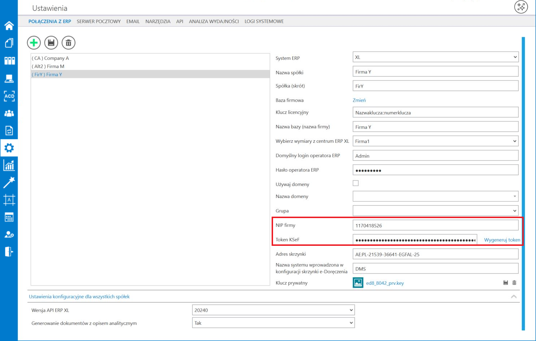The height and width of the screenshot is (341, 536).
Task: Click the round save toolbar icon
Action: click(51, 43)
